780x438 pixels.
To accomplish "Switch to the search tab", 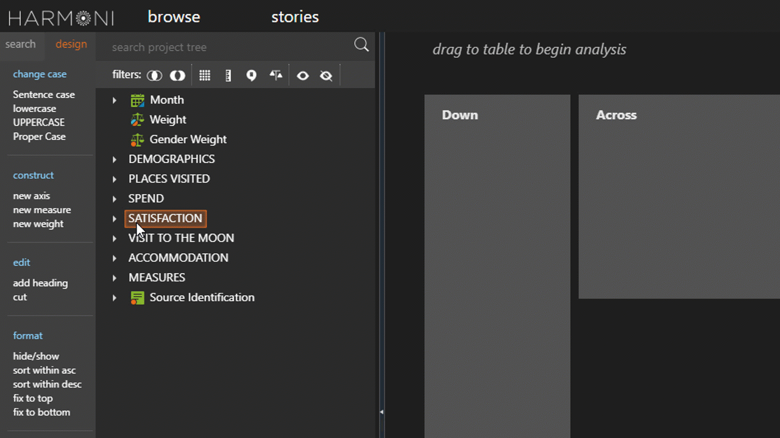I will 21,44.
